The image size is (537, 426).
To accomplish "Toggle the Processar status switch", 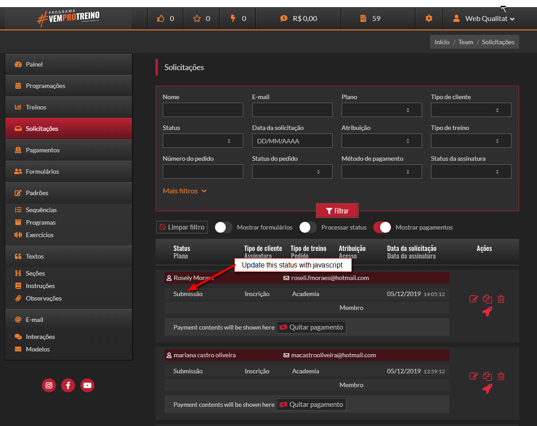I will click(x=308, y=227).
